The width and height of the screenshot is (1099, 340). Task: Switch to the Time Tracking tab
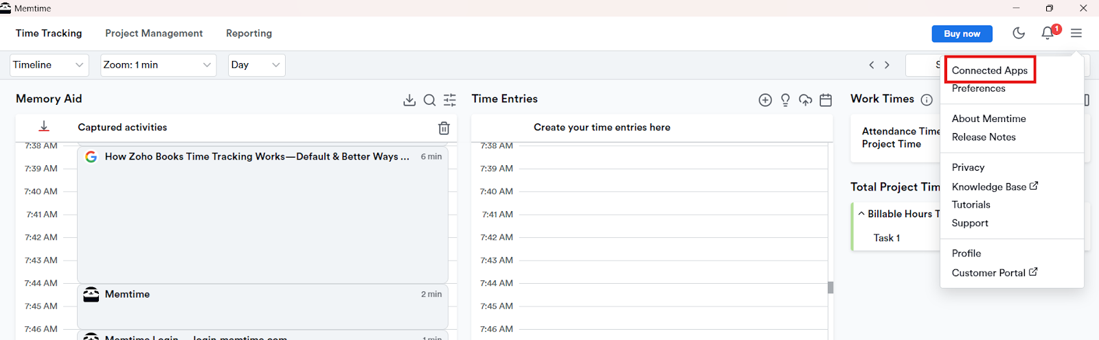point(49,33)
